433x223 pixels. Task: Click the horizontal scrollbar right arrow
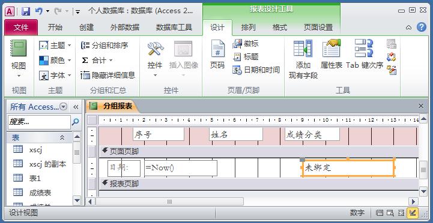pos(413,201)
